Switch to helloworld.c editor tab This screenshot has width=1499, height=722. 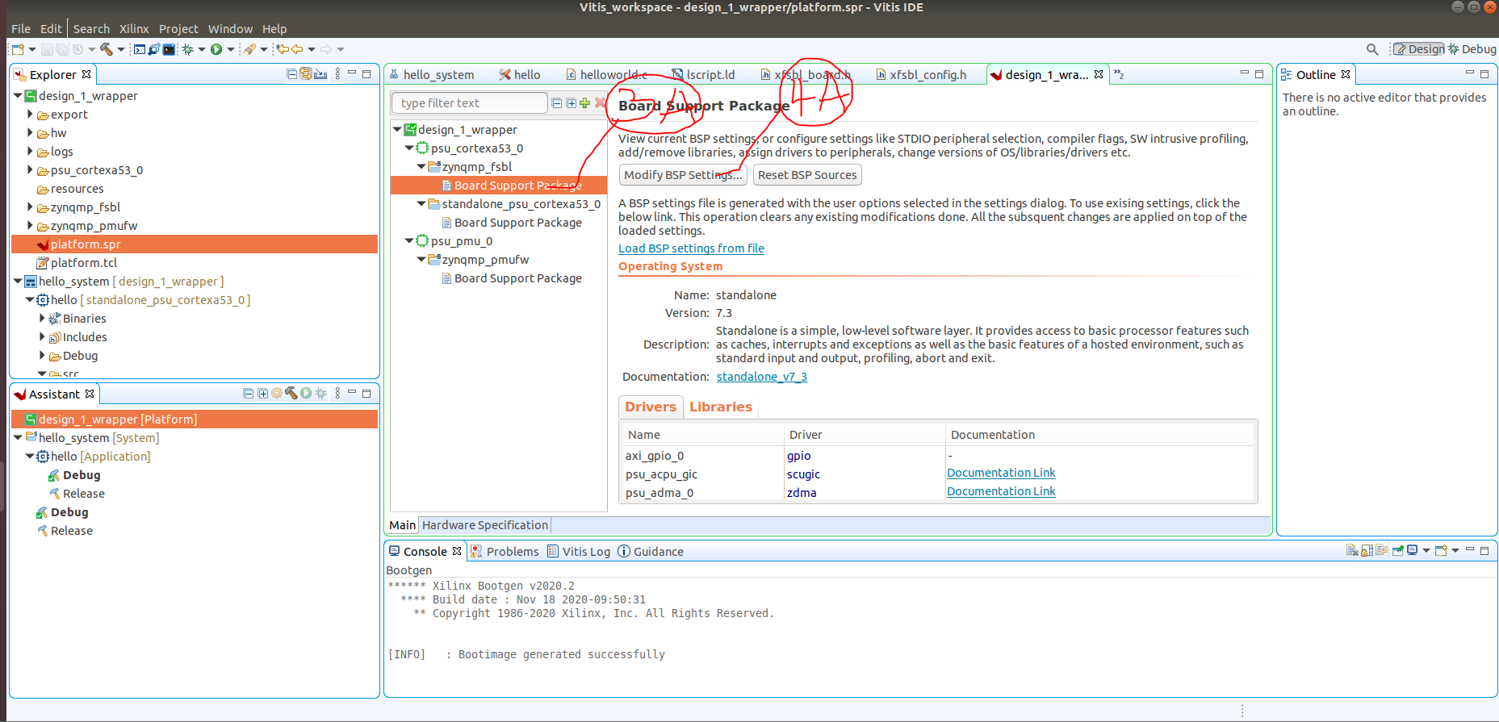(607, 74)
